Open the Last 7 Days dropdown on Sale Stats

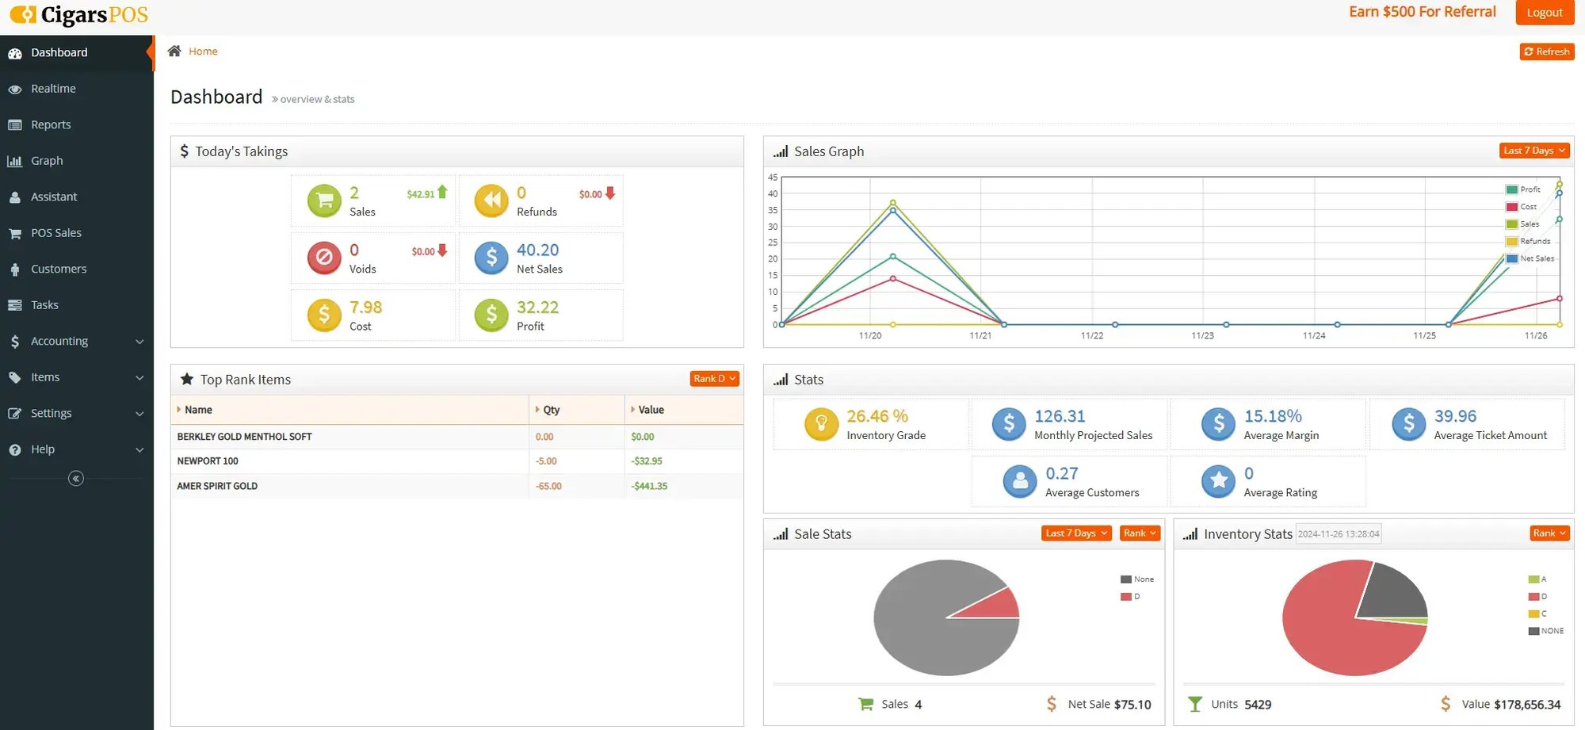click(x=1075, y=533)
